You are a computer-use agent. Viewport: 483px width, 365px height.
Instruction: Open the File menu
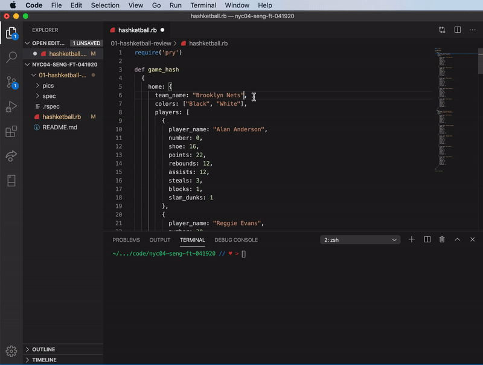pos(56,5)
